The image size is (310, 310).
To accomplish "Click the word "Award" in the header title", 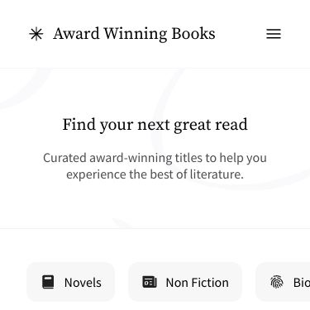I will [x=76, y=34].
